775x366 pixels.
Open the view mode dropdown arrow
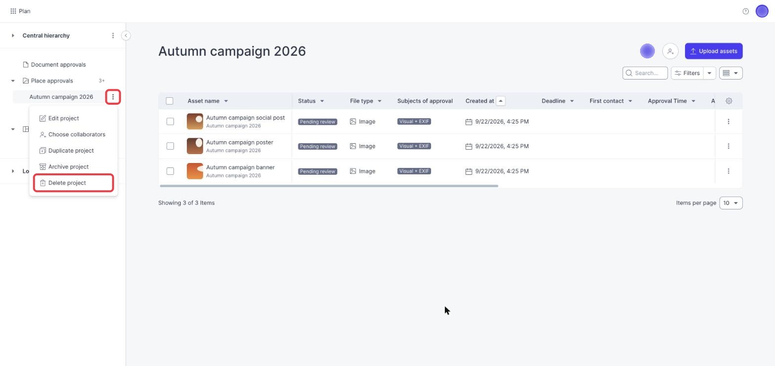[736, 73]
